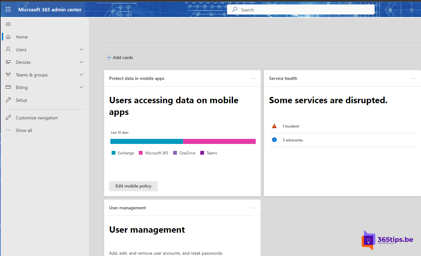Click the Microsoft 365 legend swatch
This screenshot has height=256, width=421.
point(141,153)
